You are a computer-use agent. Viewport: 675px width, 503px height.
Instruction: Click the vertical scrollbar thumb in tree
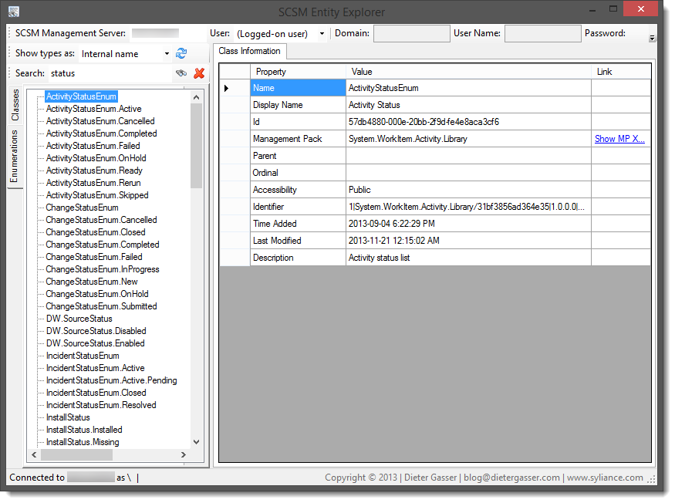[196, 146]
